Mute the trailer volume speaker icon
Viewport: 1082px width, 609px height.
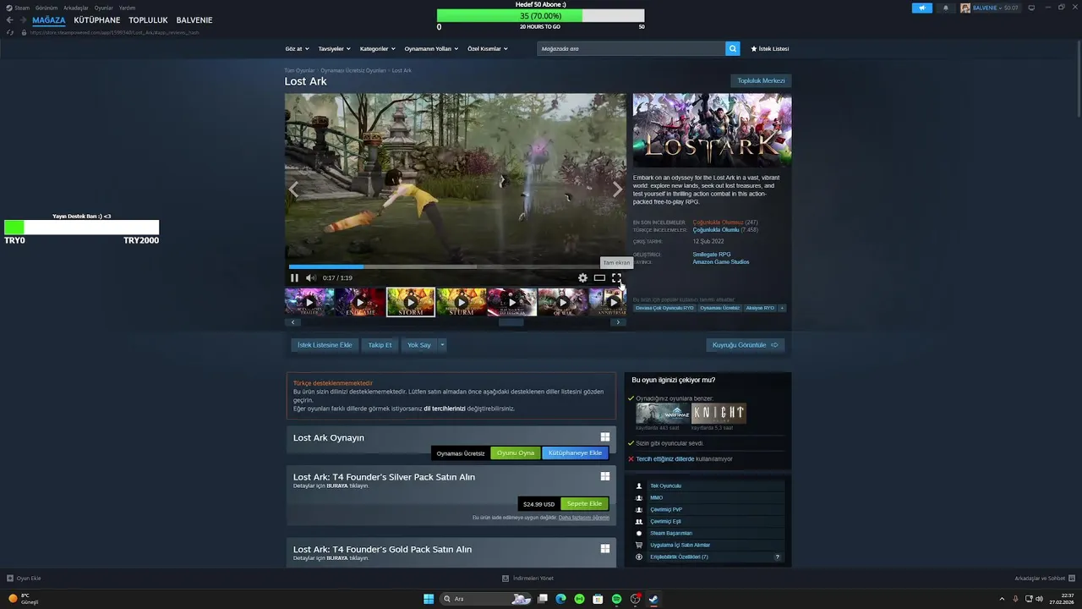click(x=310, y=277)
